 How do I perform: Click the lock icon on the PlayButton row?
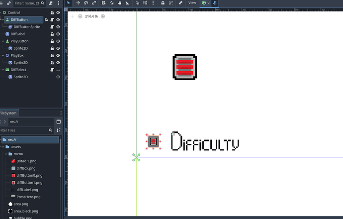coord(52,41)
